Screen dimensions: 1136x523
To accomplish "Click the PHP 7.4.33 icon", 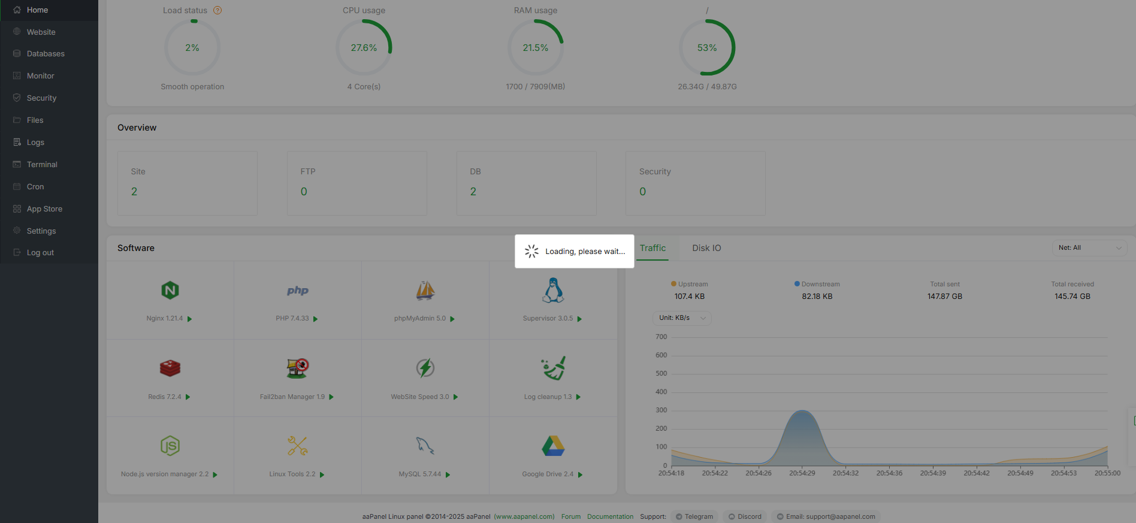I will tap(297, 291).
